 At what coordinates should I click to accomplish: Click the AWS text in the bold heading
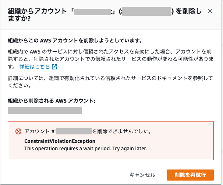tap(46, 41)
